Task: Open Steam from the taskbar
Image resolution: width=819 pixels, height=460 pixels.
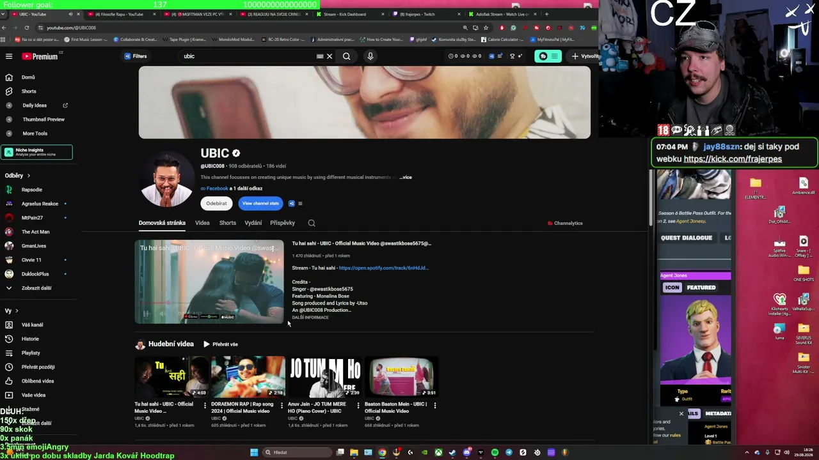Action: pos(452,452)
